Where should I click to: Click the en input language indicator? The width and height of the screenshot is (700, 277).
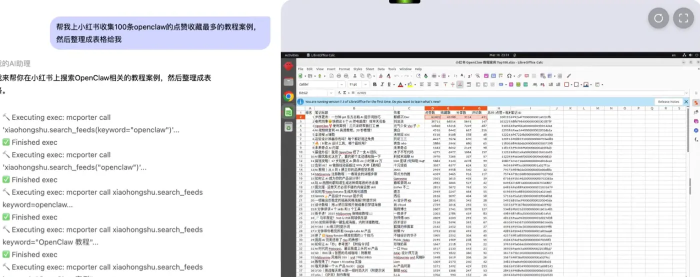tap(673, 55)
